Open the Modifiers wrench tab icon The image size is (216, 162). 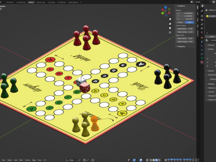[x=202, y=42]
